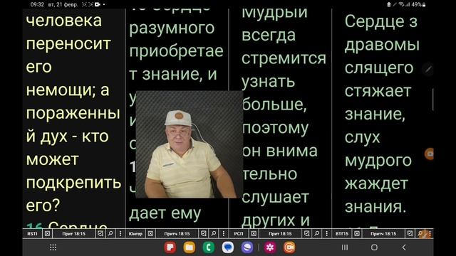The height and width of the screenshot is (256, 456).
Task: Go to the home screen with the square button
Action: click(374, 247)
